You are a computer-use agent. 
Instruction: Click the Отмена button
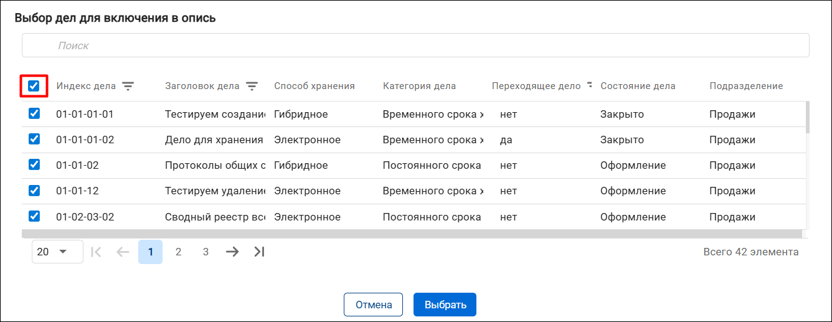(374, 305)
